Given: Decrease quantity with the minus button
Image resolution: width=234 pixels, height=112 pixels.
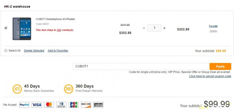Looking at the screenshot, I should 144,28.
